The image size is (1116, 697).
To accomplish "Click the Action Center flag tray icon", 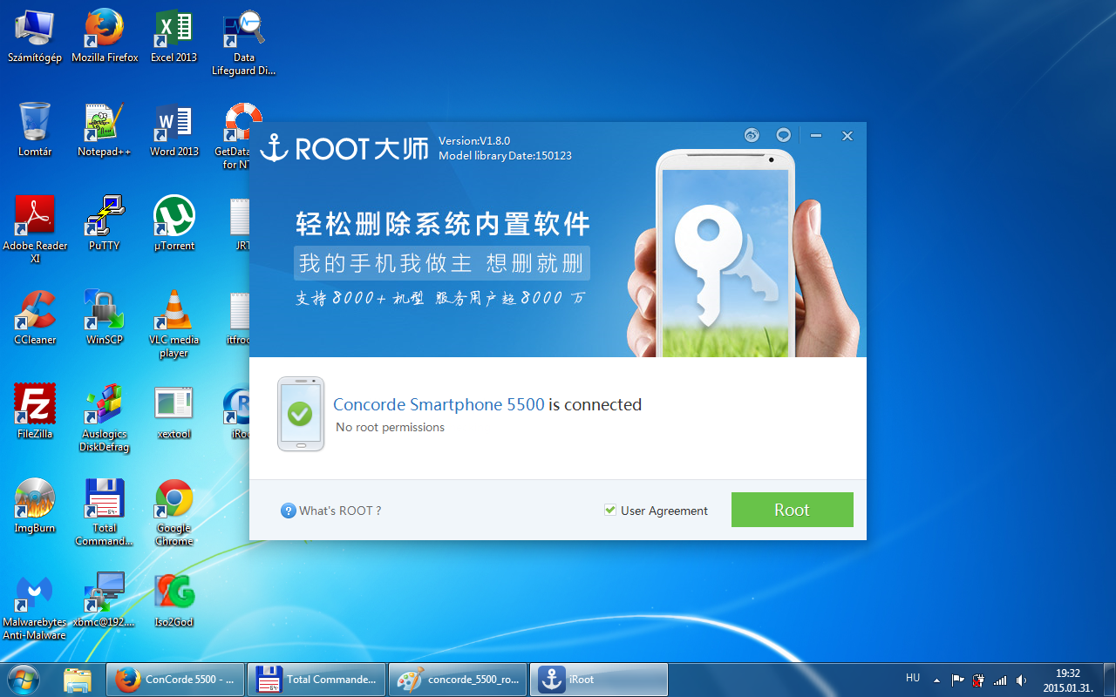I will click(x=957, y=680).
